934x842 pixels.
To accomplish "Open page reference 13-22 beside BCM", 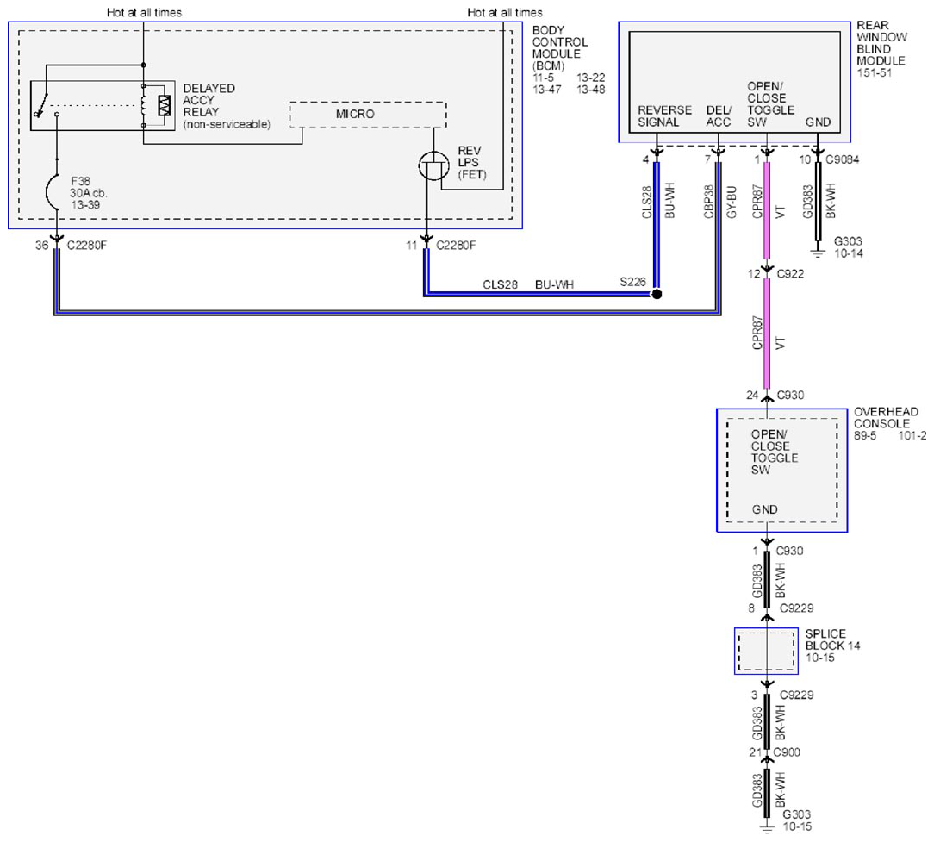I will (590, 78).
